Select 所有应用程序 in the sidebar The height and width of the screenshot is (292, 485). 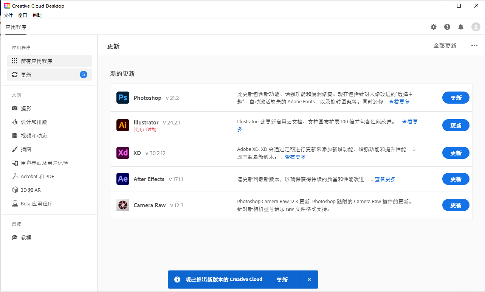point(50,61)
